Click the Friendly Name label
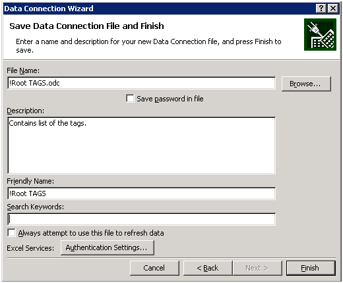 click(30, 181)
